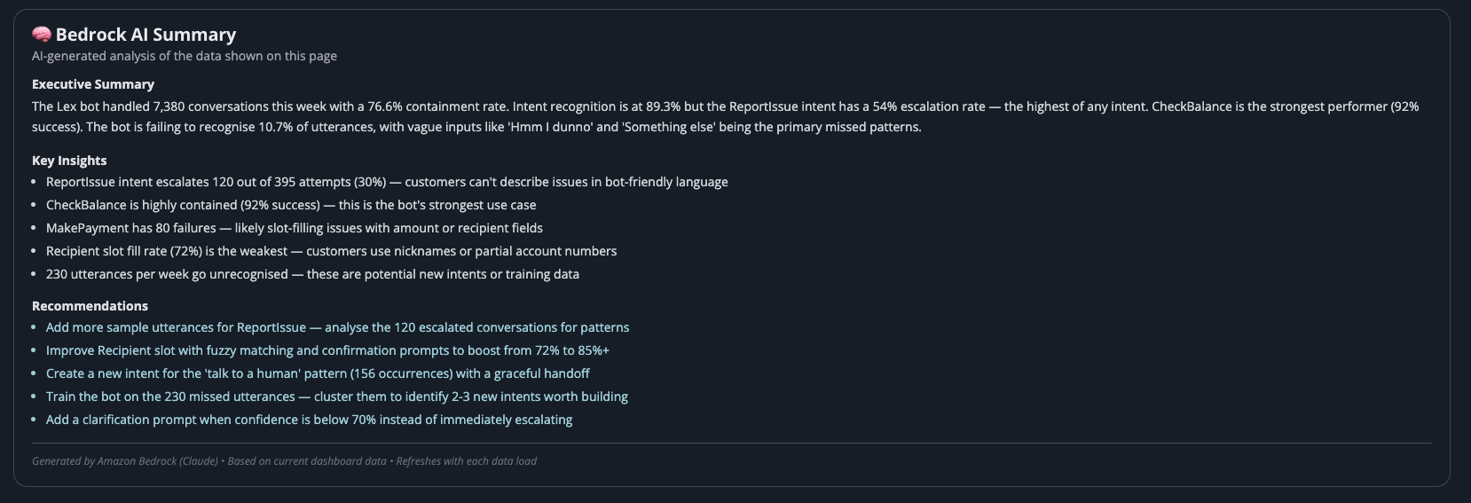The width and height of the screenshot is (1471, 503).
Task: Open the clarification prompt below 70% recommendation
Action: tap(309, 420)
